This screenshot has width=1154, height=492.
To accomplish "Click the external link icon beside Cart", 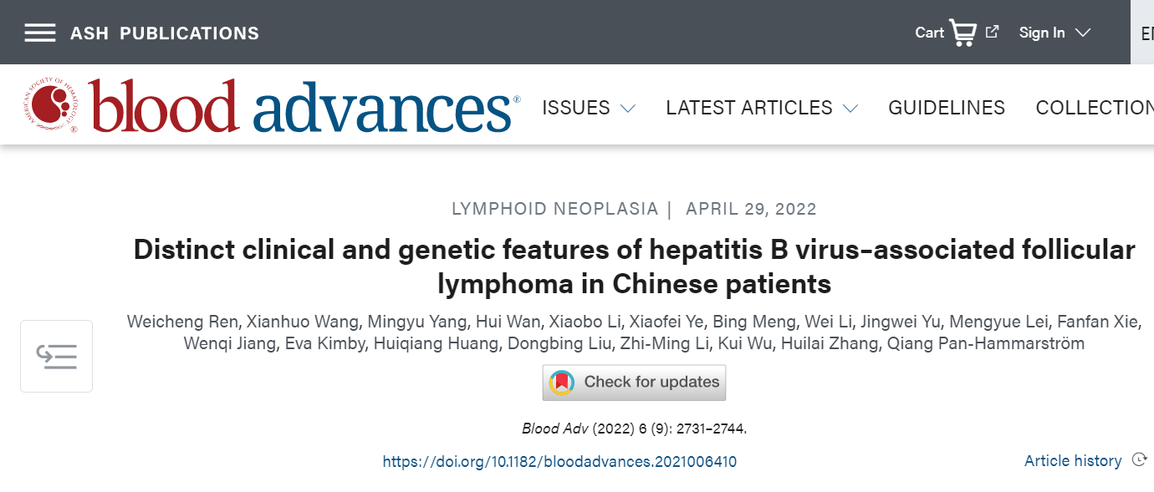I will [993, 32].
